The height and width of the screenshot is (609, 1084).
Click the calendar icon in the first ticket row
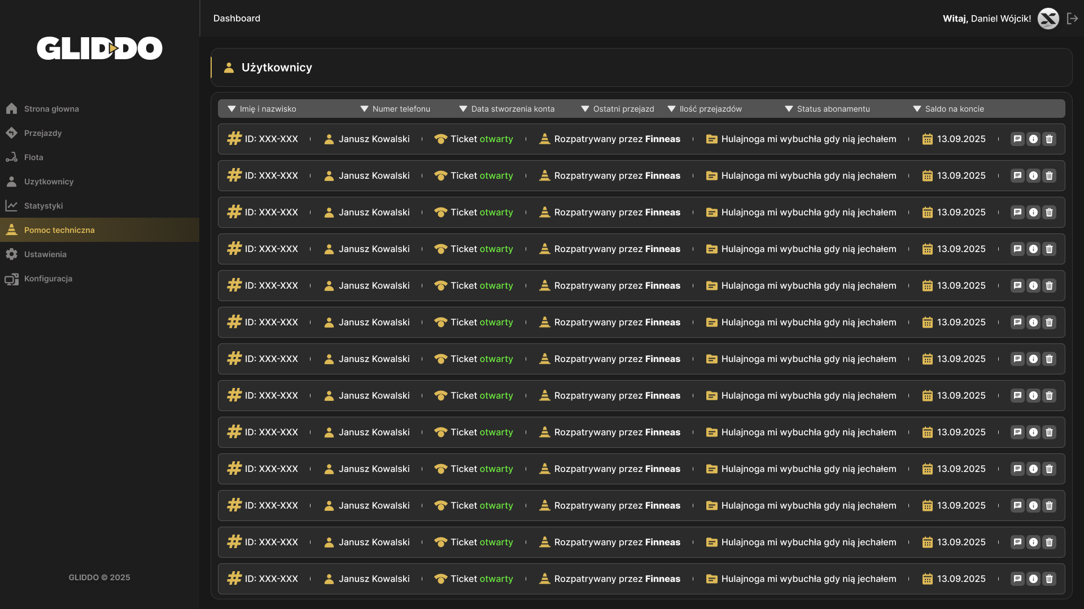click(927, 139)
